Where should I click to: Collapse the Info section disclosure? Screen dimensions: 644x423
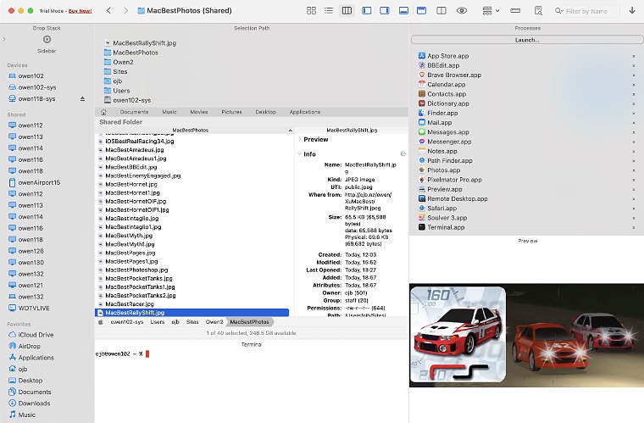coord(299,154)
